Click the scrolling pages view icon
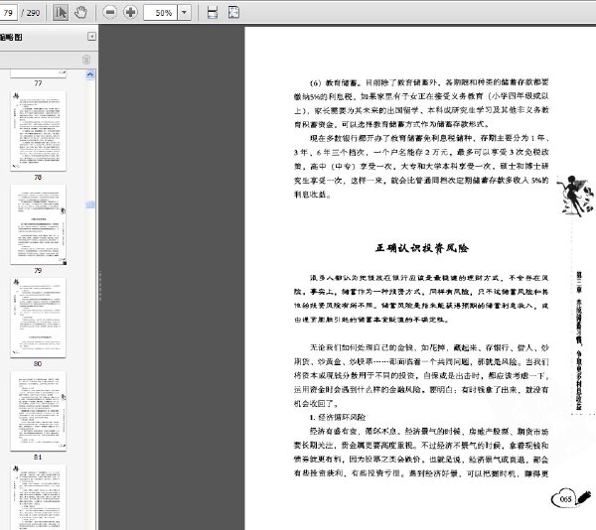 [x=213, y=13]
